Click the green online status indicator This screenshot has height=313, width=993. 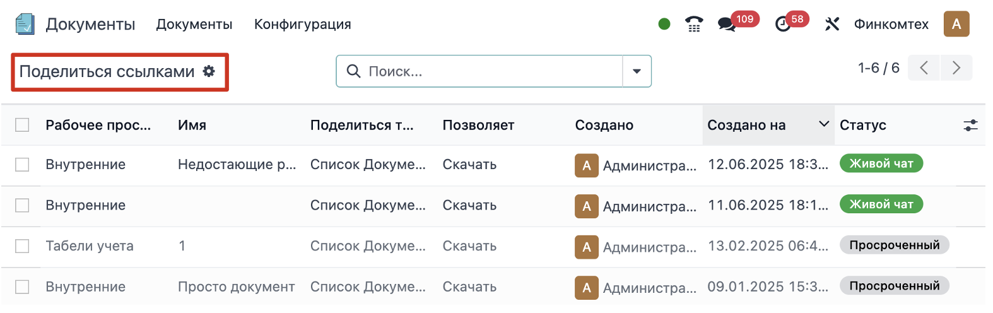coord(664,25)
